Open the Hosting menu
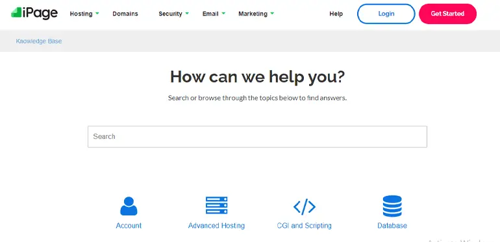The image size is (500, 242). tap(81, 14)
